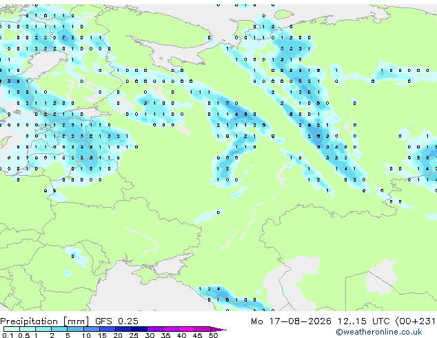Screen dimensions: 437x338
Task: Click the "30" legend scale label
Action: click(x=150, y=335)
